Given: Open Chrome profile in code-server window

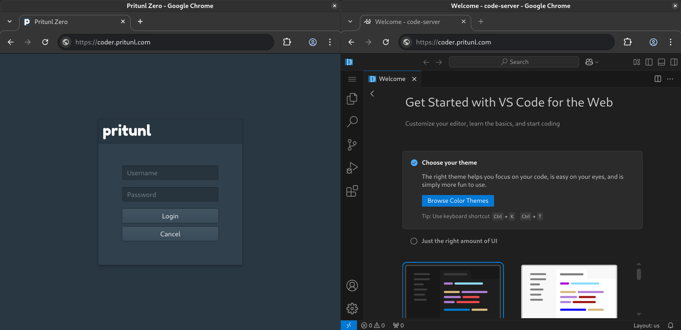Looking at the screenshot, I should pyautogui.click(x=653, y=42).
